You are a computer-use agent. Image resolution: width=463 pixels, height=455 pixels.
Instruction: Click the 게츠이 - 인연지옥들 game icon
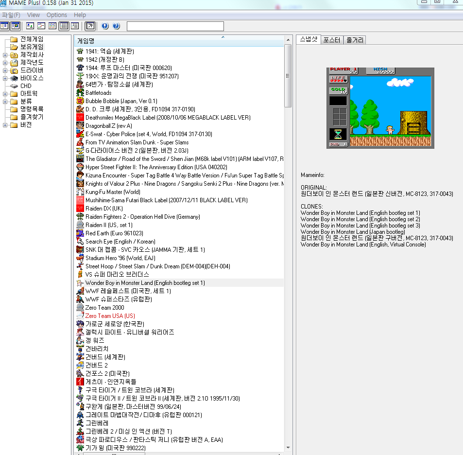(80, 382)
